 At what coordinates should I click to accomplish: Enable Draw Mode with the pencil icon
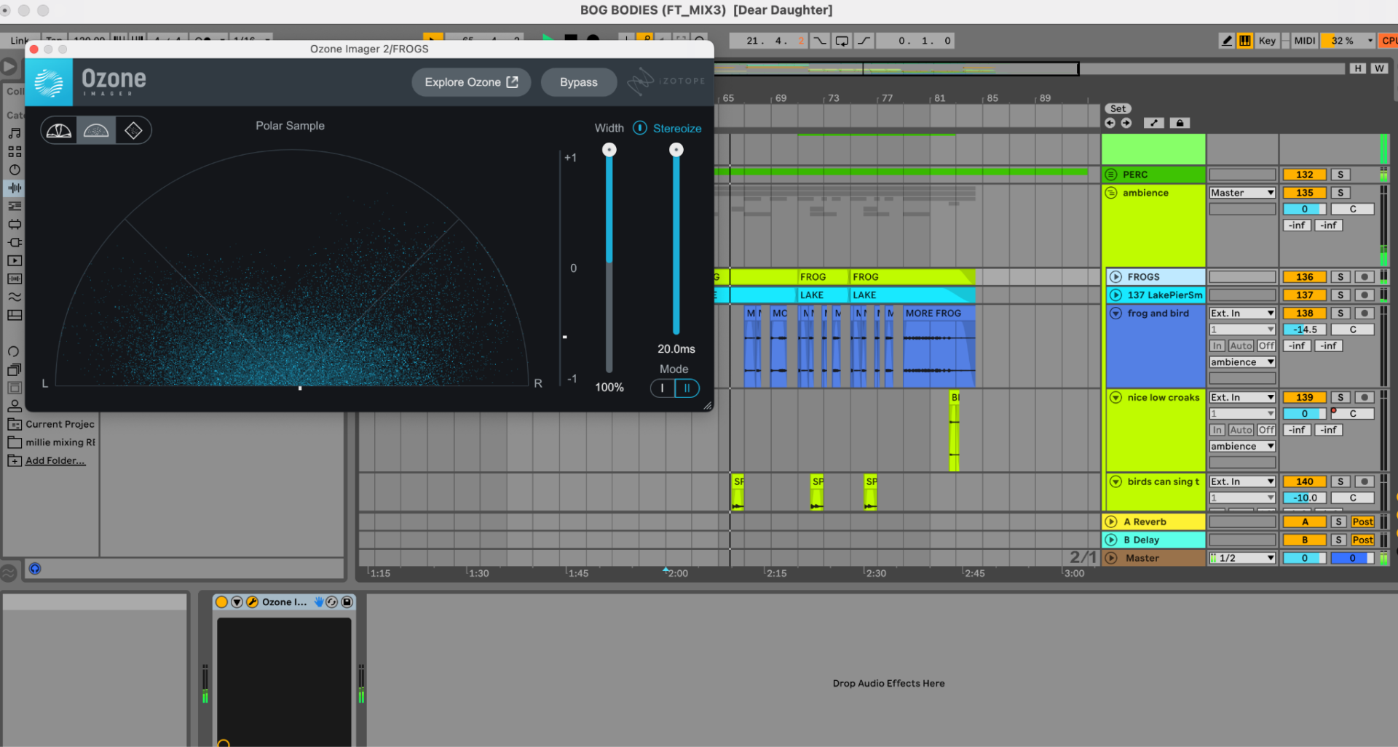coord(1226,41)
